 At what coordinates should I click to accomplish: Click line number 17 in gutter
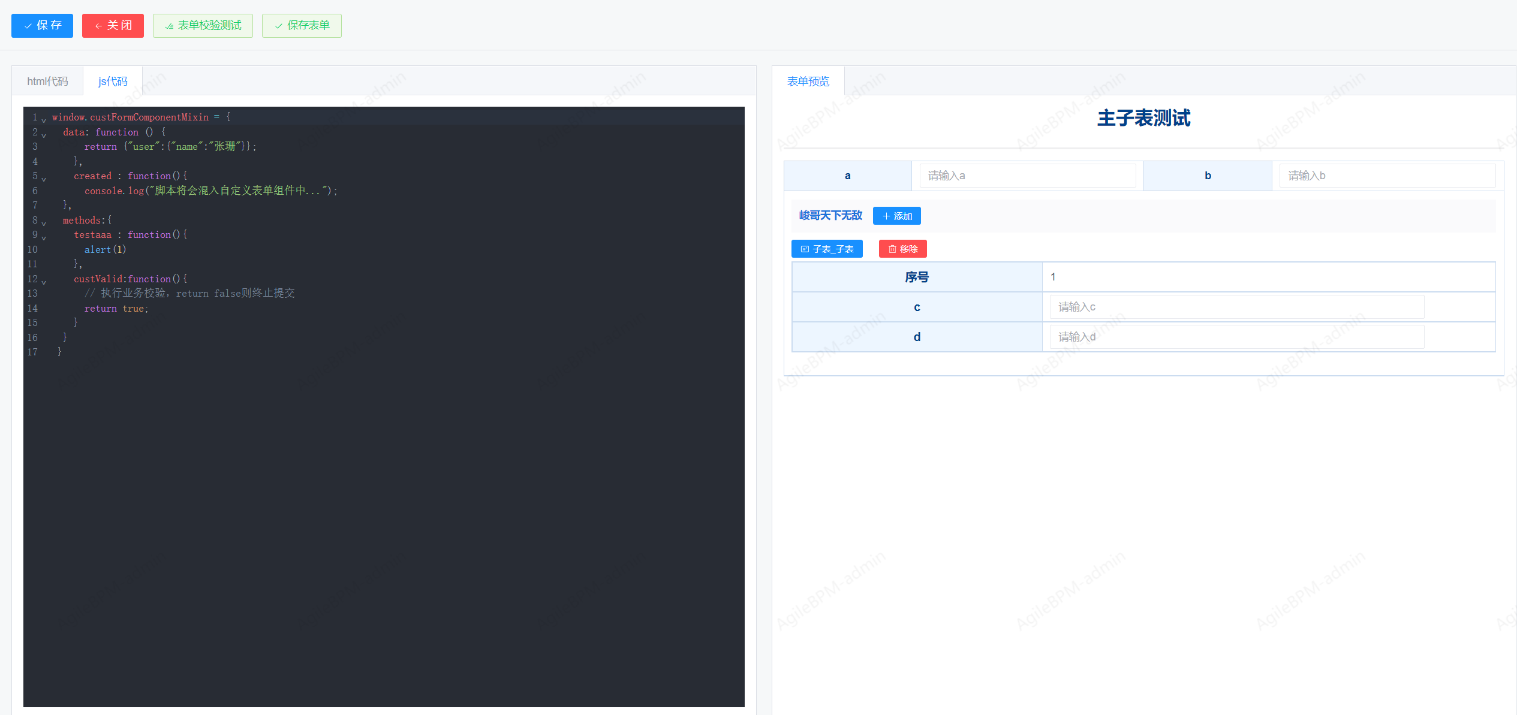tap(32, 352)
